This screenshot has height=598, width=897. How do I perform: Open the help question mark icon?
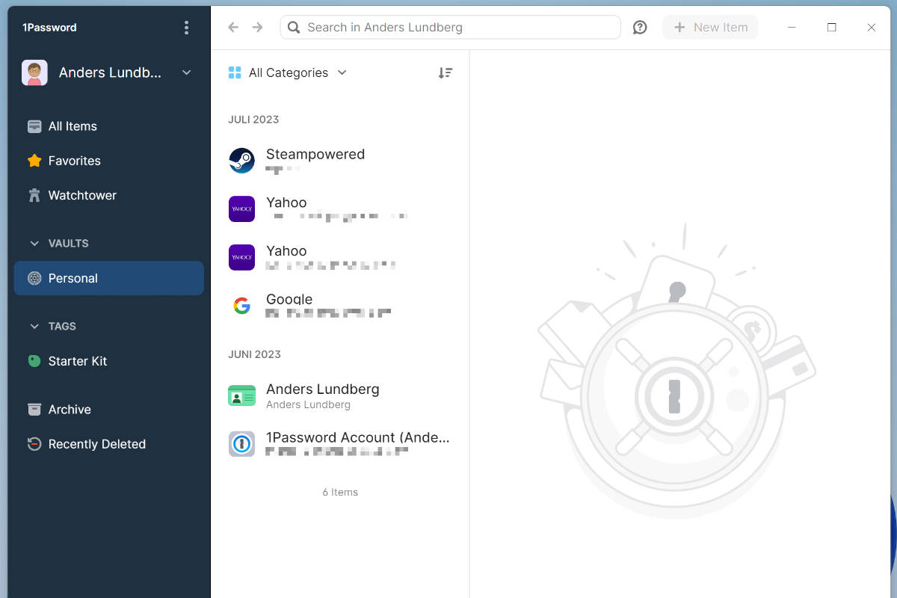640,28
